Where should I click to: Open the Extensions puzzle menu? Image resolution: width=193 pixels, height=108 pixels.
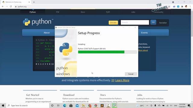(x=182, y=7)
